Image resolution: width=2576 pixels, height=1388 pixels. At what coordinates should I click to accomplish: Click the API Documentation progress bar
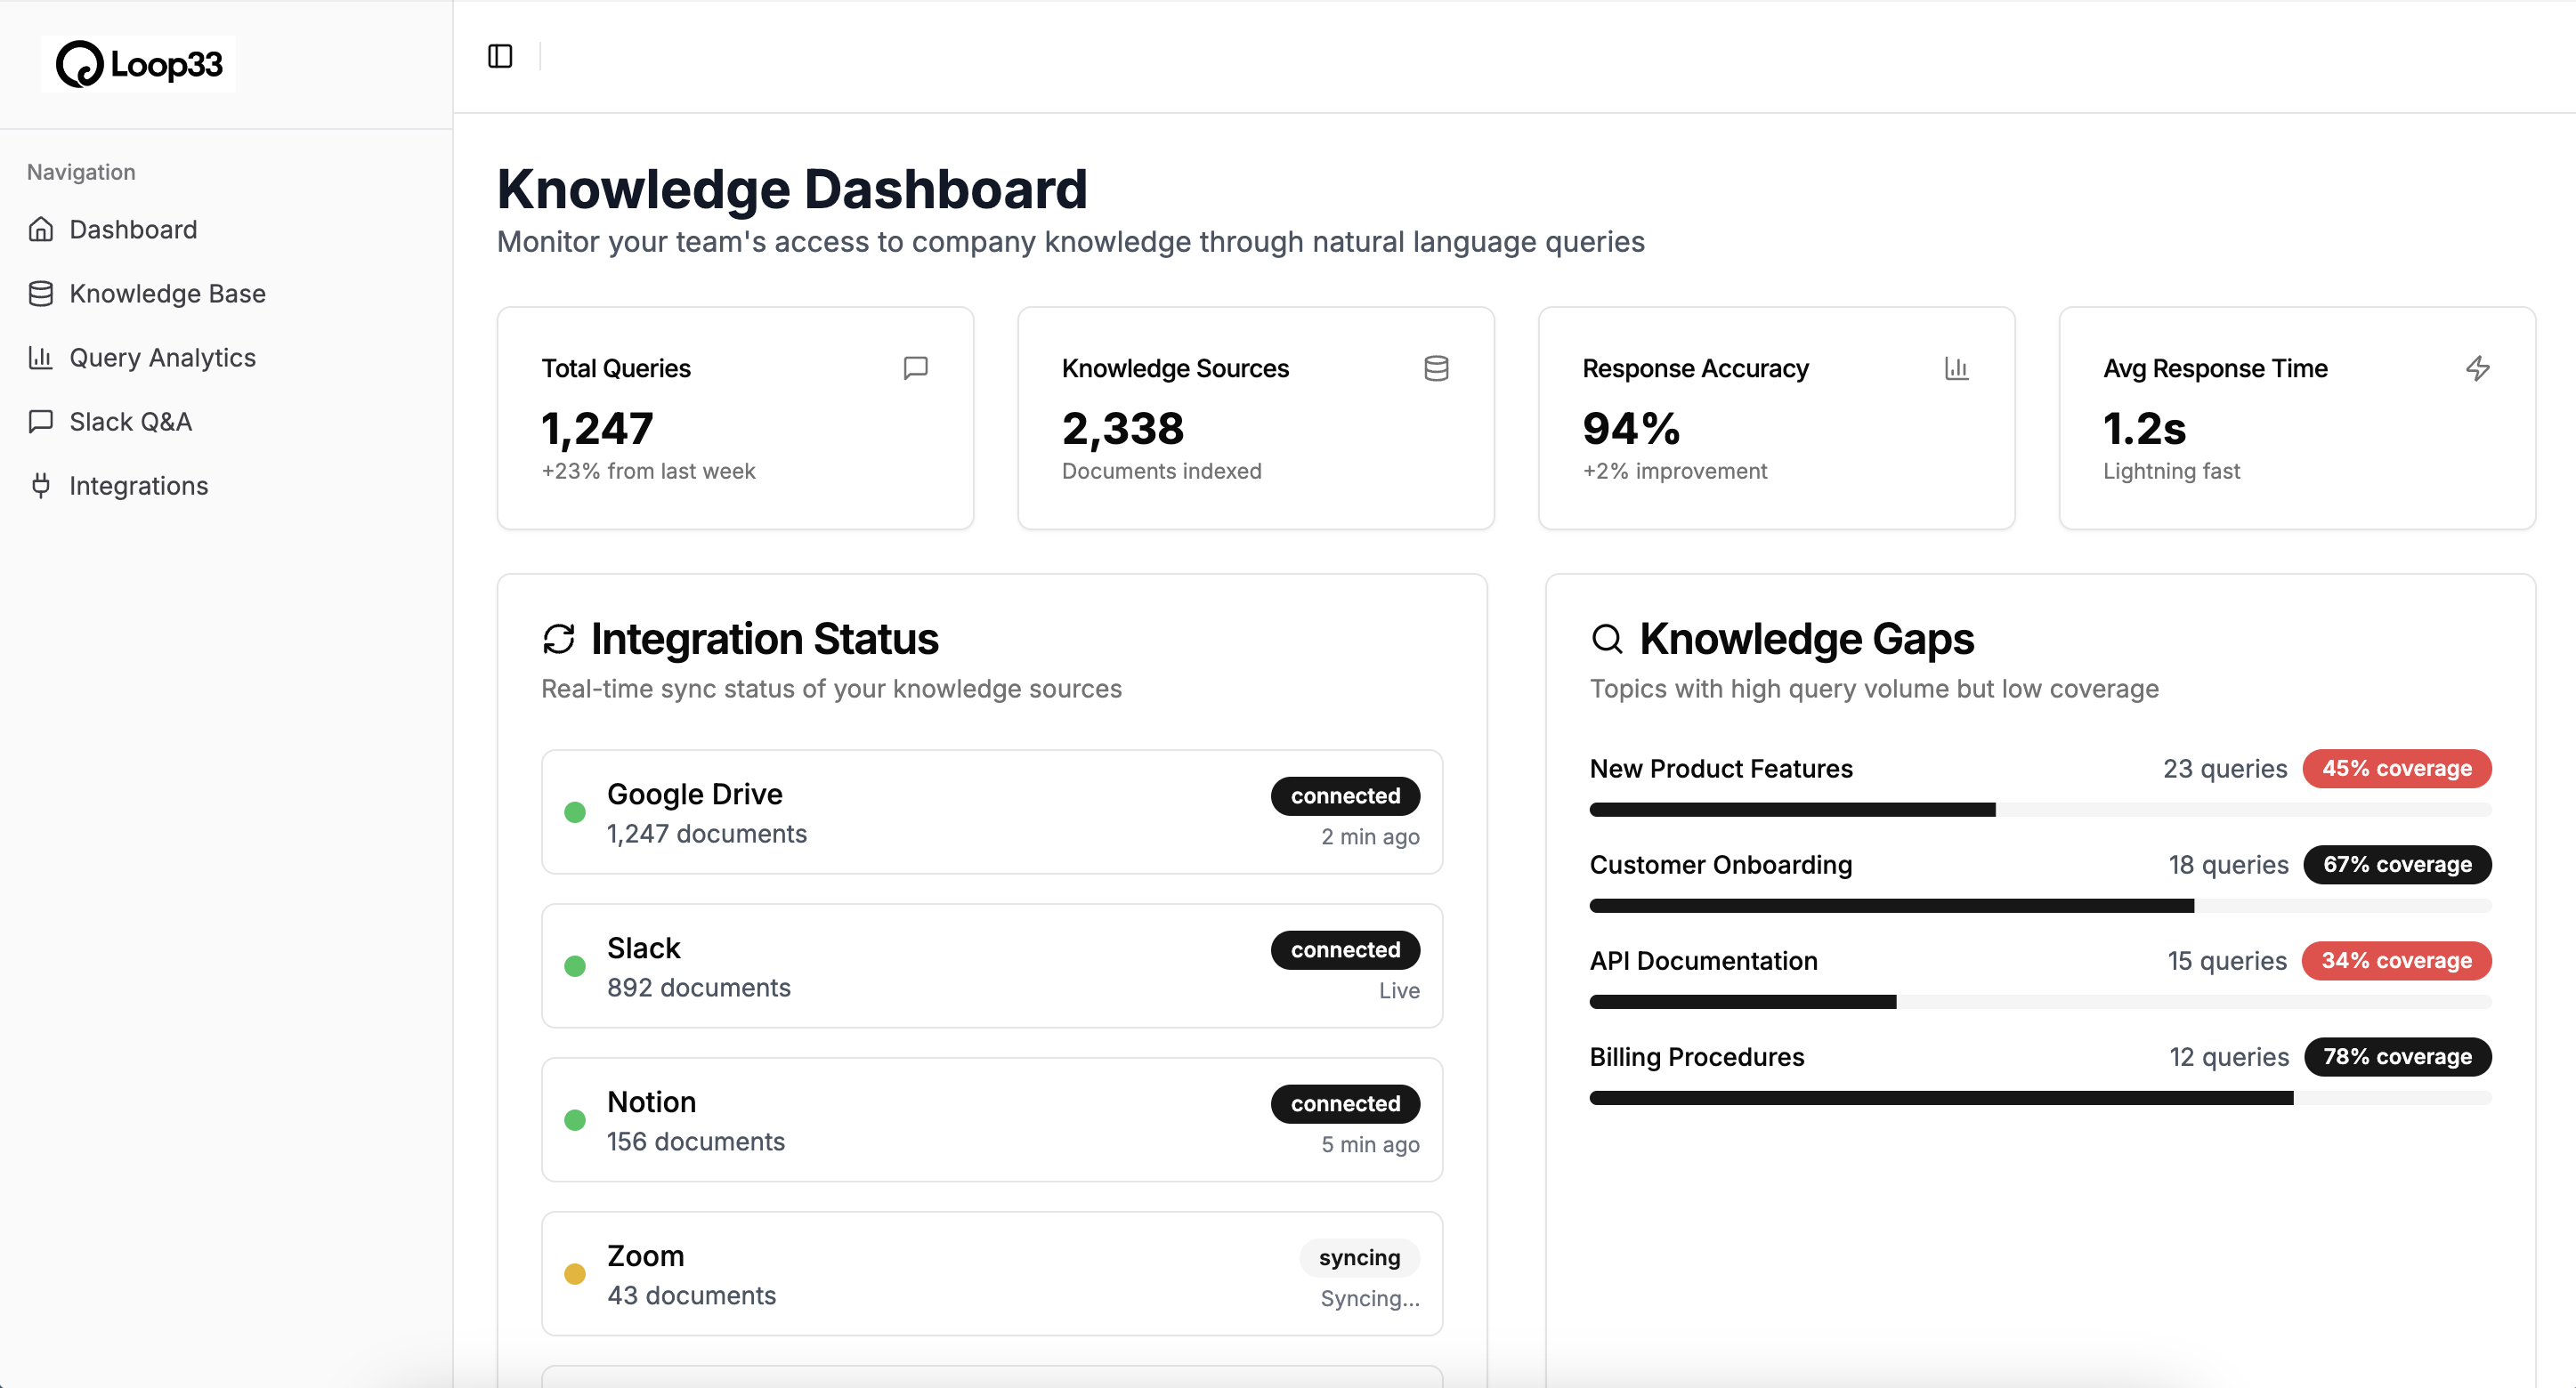(x=2040, y=1001)
